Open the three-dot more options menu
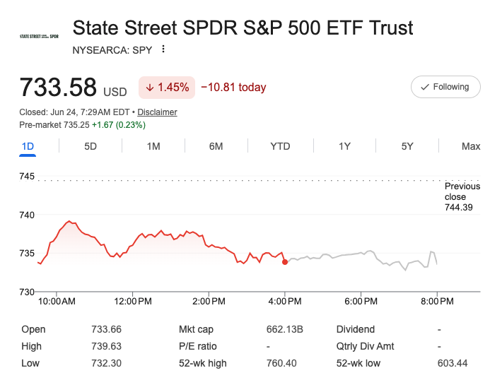This screenshot has width=490, height=380. 163,49
